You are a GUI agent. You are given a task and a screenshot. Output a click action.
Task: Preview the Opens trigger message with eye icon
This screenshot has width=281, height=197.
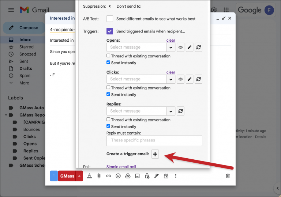point(180,47)
